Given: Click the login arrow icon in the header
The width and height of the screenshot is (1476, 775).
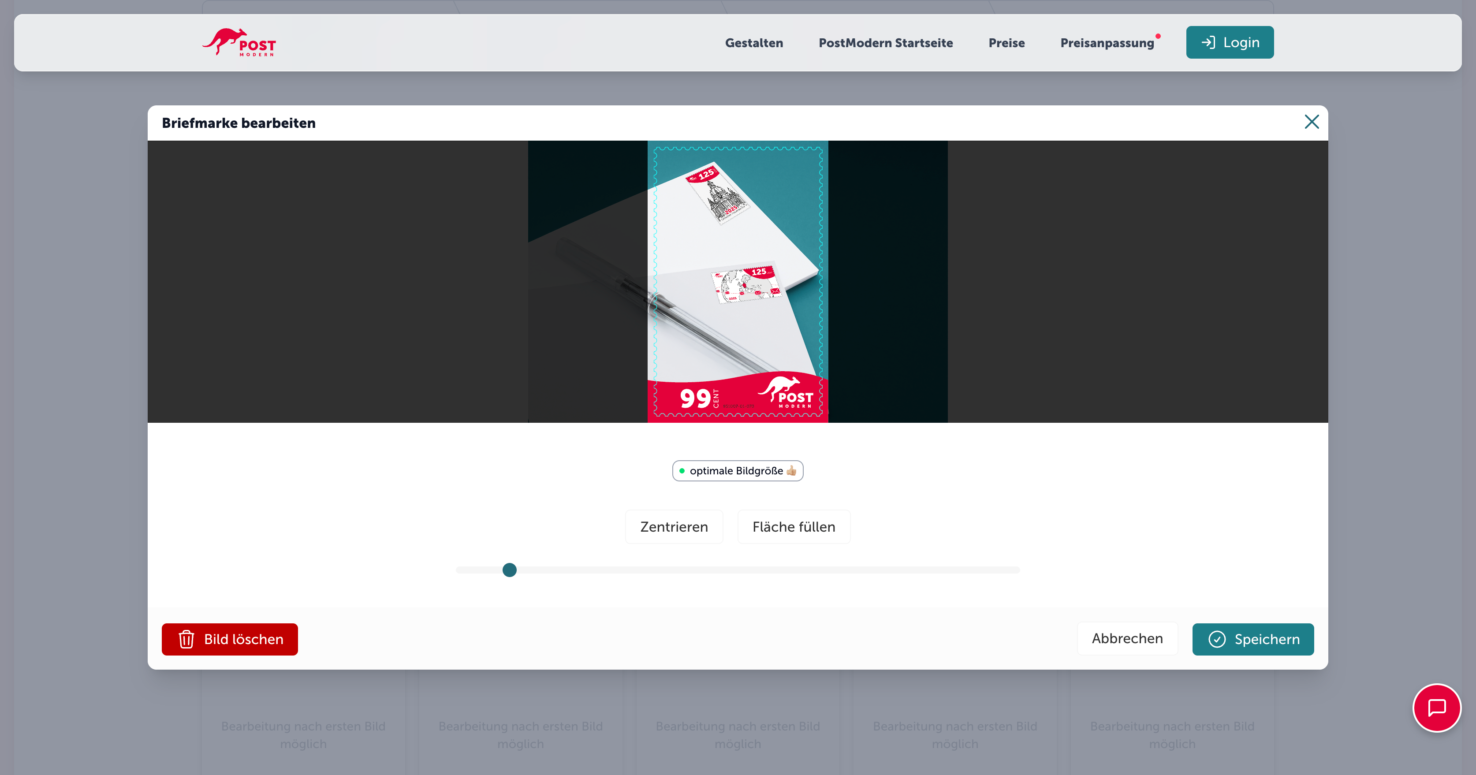Looking at the screenshot, I should 1209,42.
